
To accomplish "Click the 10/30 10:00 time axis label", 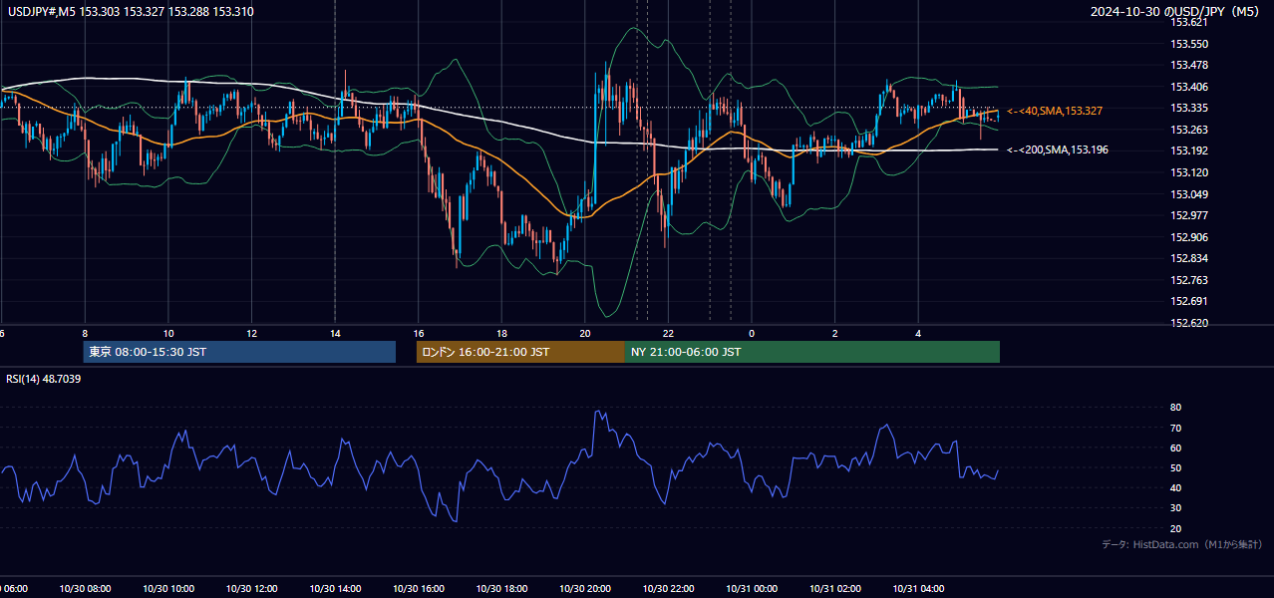I will pyautogui.click(x=168, y=589).
